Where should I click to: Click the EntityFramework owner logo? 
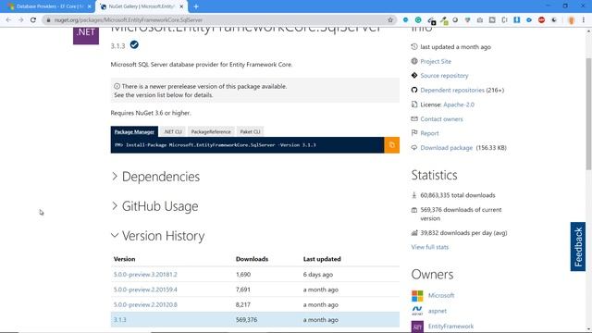pyautogui.click(x=417, y=327)
